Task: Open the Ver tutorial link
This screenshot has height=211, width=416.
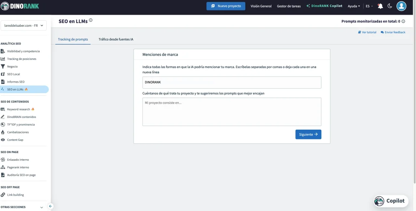Action: click(367, 32)
